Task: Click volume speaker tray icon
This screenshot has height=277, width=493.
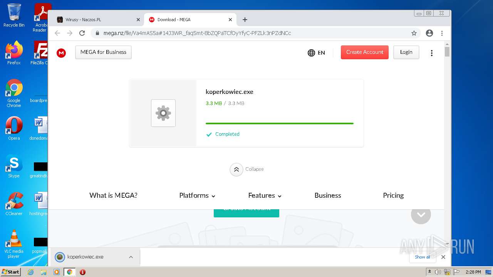Action: point(438,272)
